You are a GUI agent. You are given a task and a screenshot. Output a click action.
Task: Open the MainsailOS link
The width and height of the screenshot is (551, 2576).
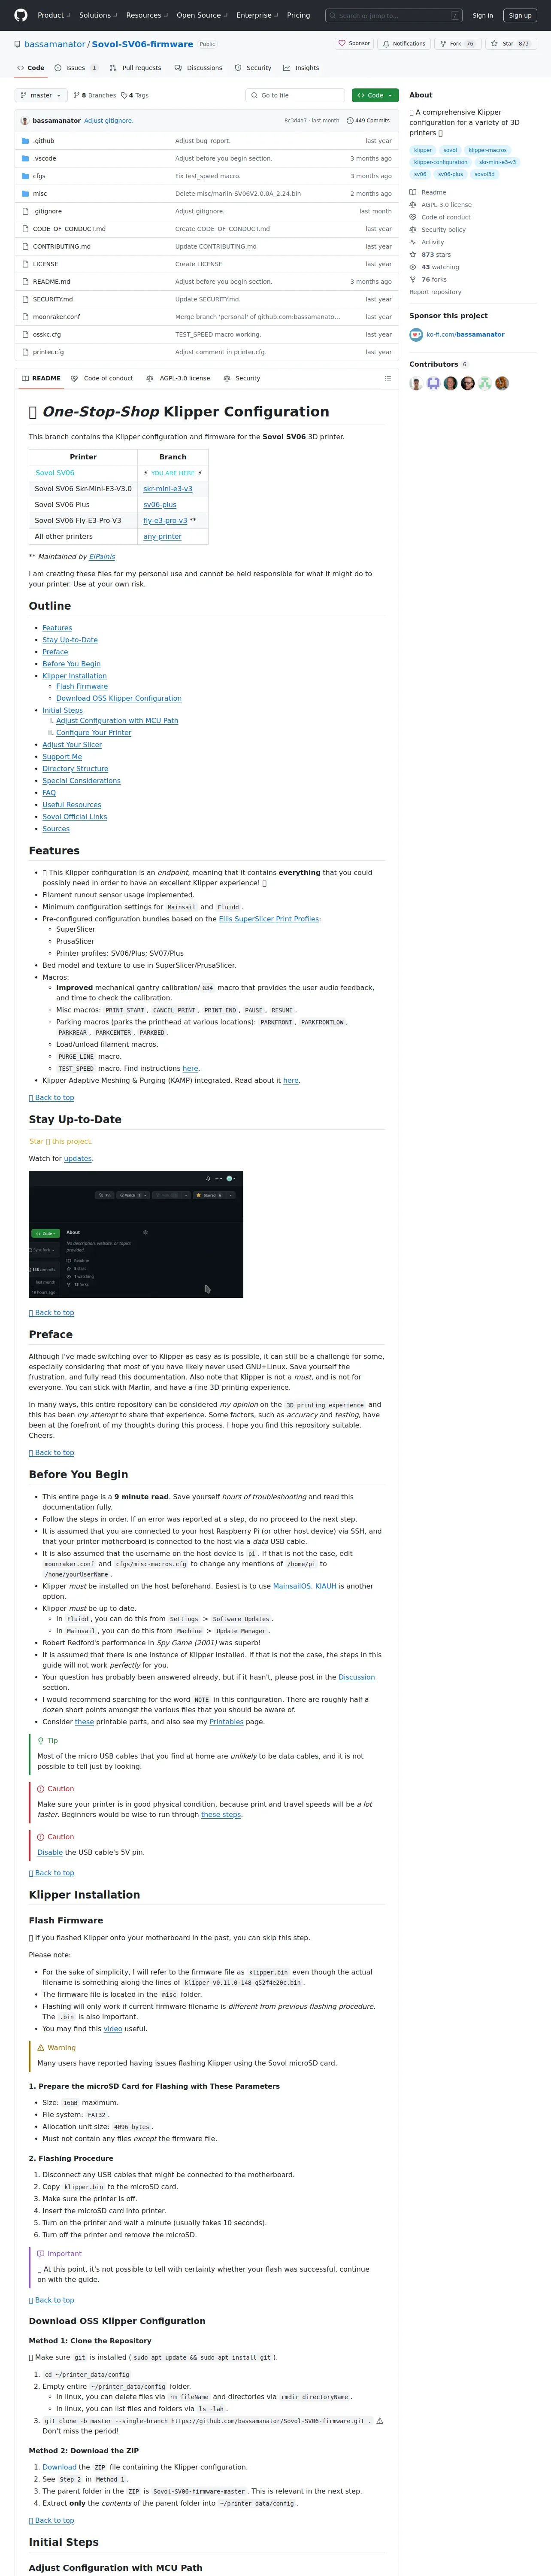click(x=291, y=1586)
